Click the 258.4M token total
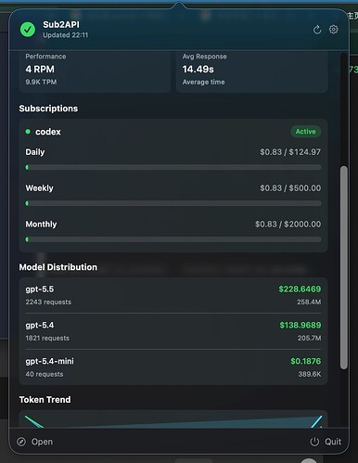358x463 pixels. tap(309, 302)
